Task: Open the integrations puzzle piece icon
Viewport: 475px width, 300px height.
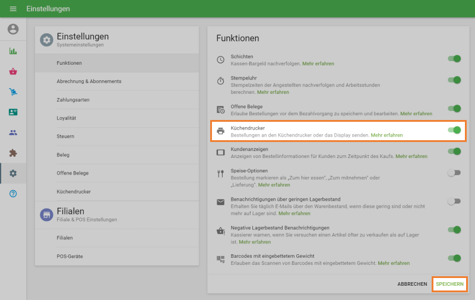Action: [13, 153]
